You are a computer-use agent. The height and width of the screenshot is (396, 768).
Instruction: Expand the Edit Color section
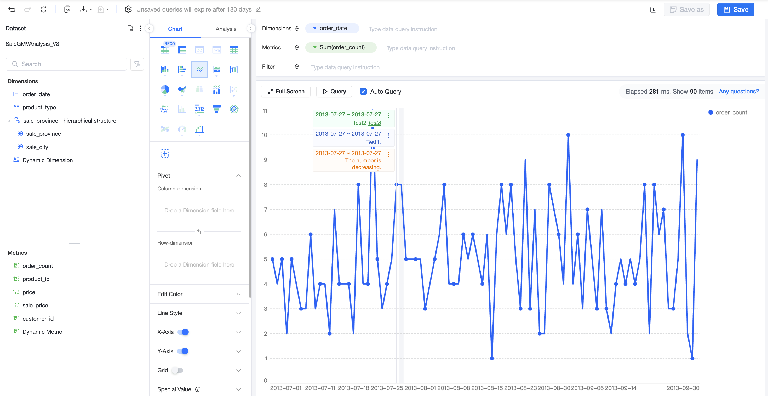(199, 294)
